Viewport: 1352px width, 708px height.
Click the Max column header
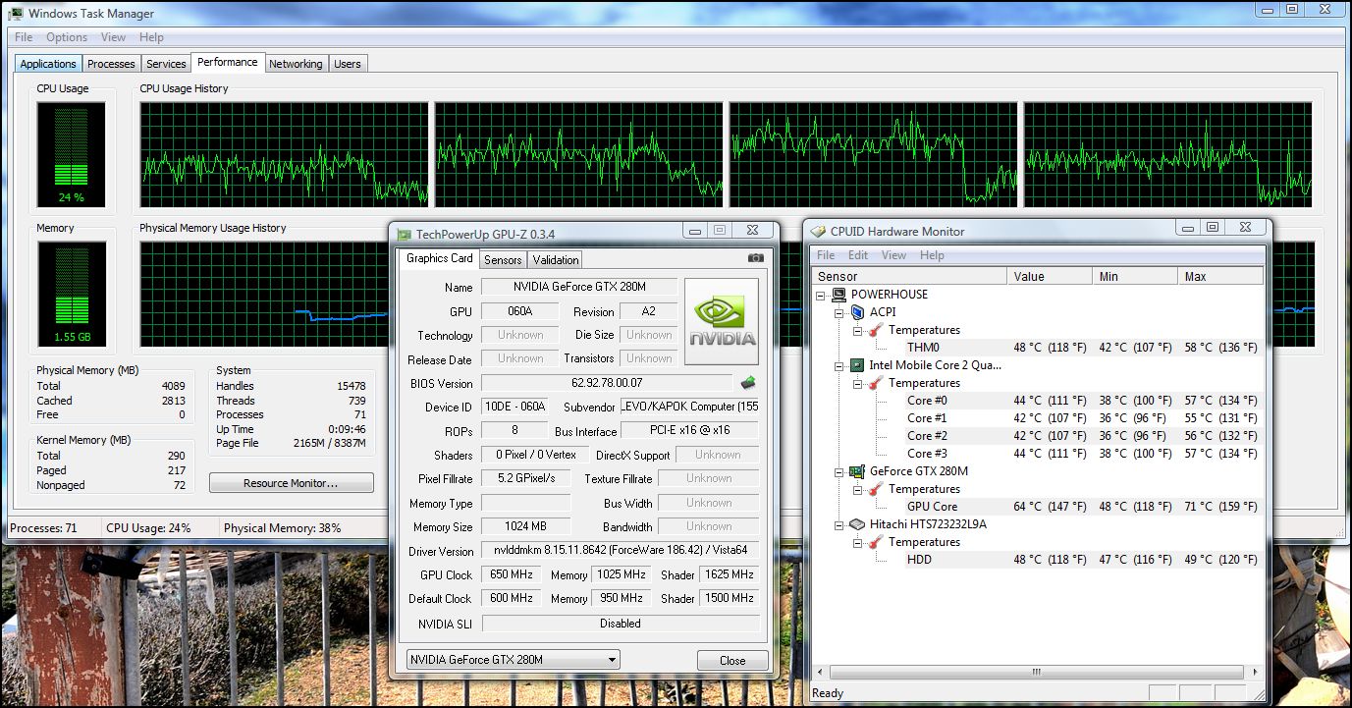tap(1219, 277)
